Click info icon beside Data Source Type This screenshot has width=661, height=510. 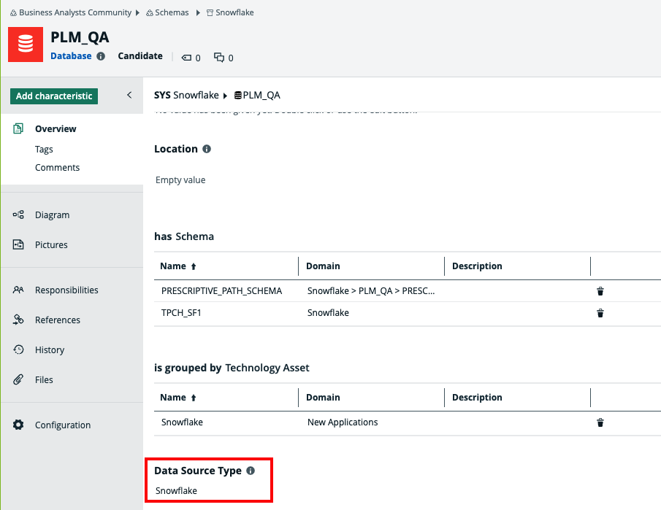click(x=251, y=471)
